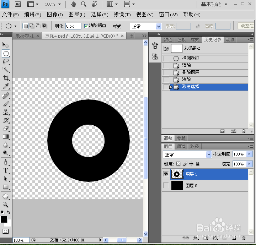Select the History Brush tool
The width and height of the screenshot is (256, 245).
6,120
